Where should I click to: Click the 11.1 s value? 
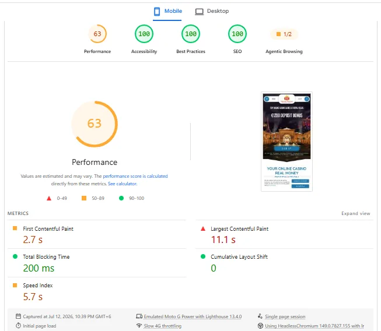pyautogui.click(x=223, y=240)
